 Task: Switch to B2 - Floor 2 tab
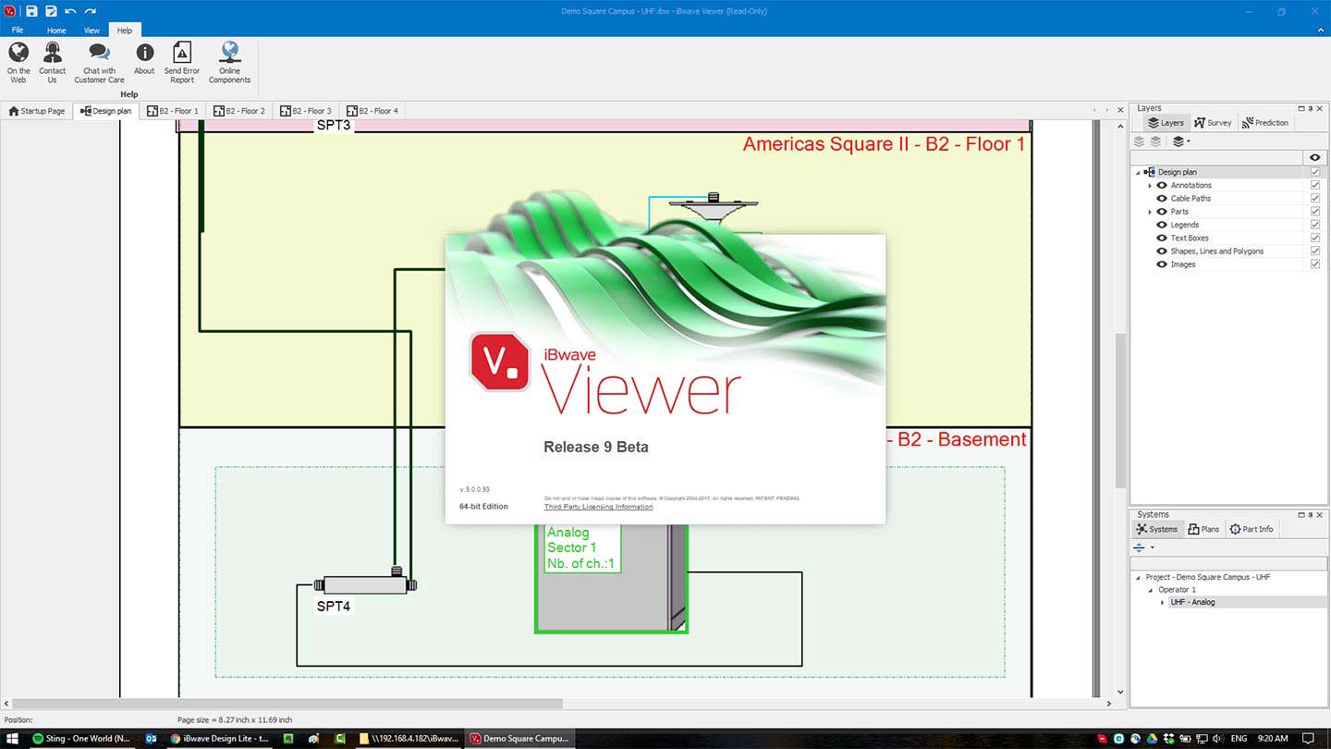238,111
